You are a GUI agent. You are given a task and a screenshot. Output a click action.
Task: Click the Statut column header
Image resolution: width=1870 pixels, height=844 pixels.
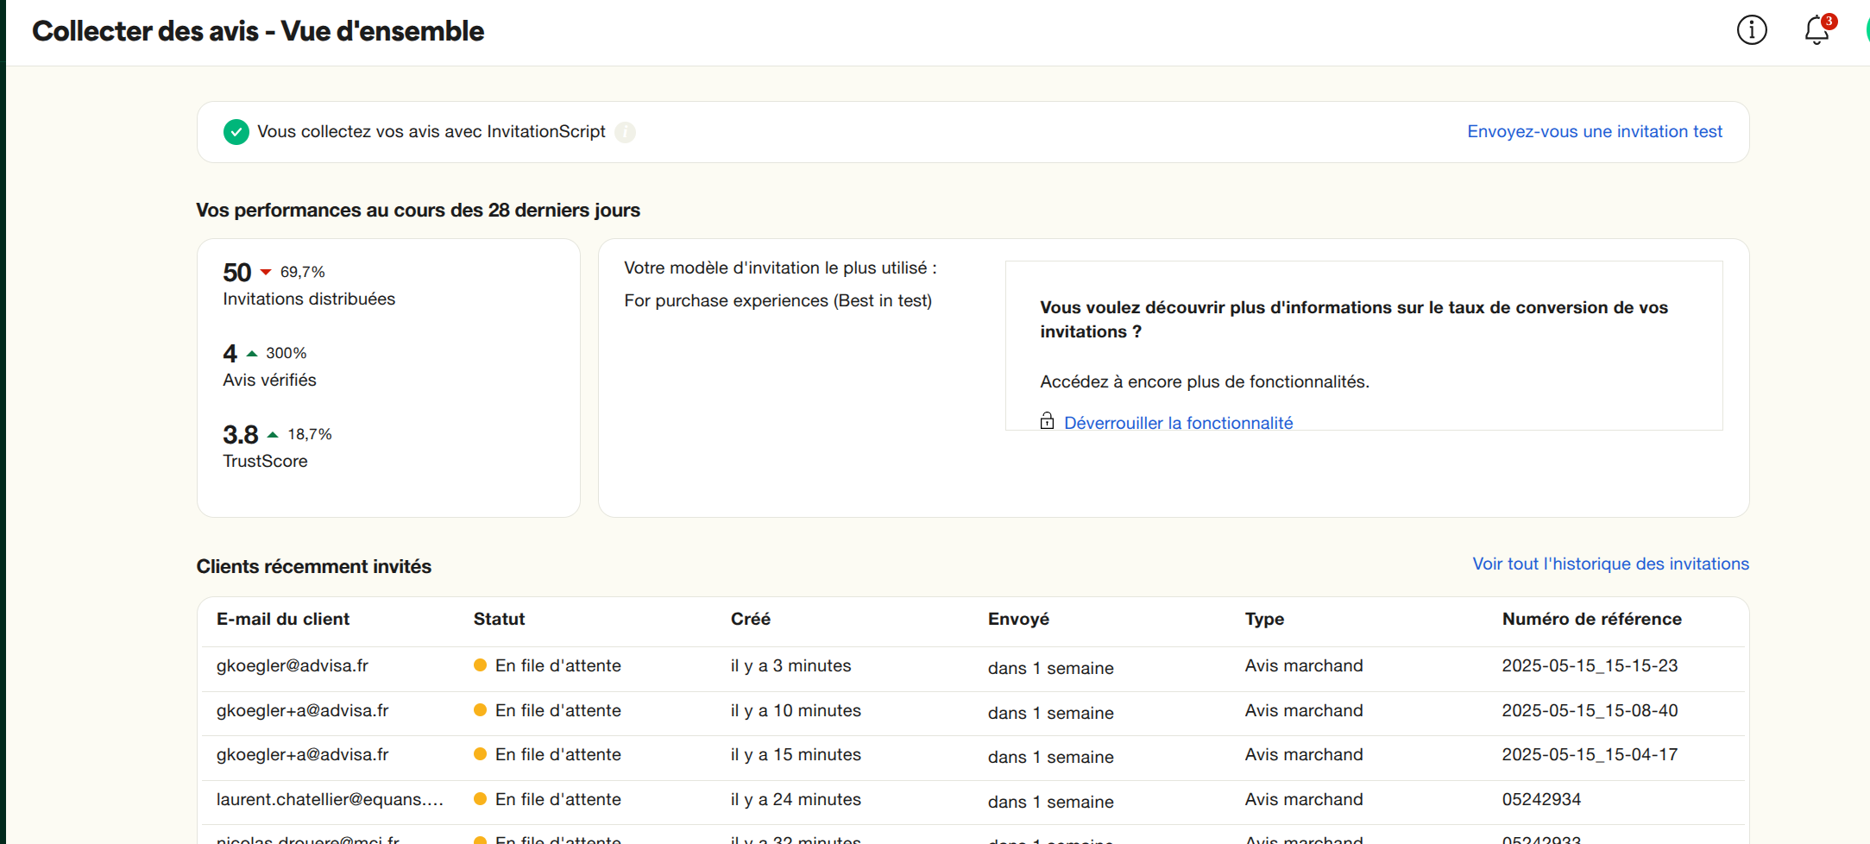(x=499, y=620)
